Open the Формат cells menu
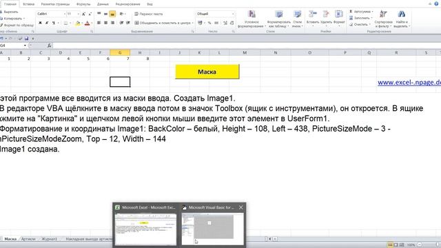This screenshot has height=248, width=441. [x=339, y=19]
